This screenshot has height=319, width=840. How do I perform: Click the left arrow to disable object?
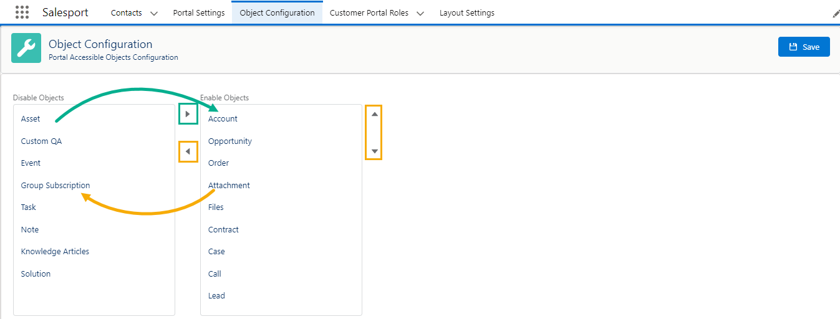(188, 151)
